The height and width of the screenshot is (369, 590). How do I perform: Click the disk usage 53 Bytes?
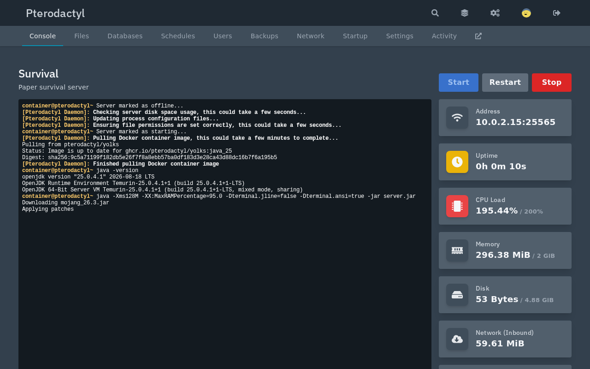(x=497, y=299)
